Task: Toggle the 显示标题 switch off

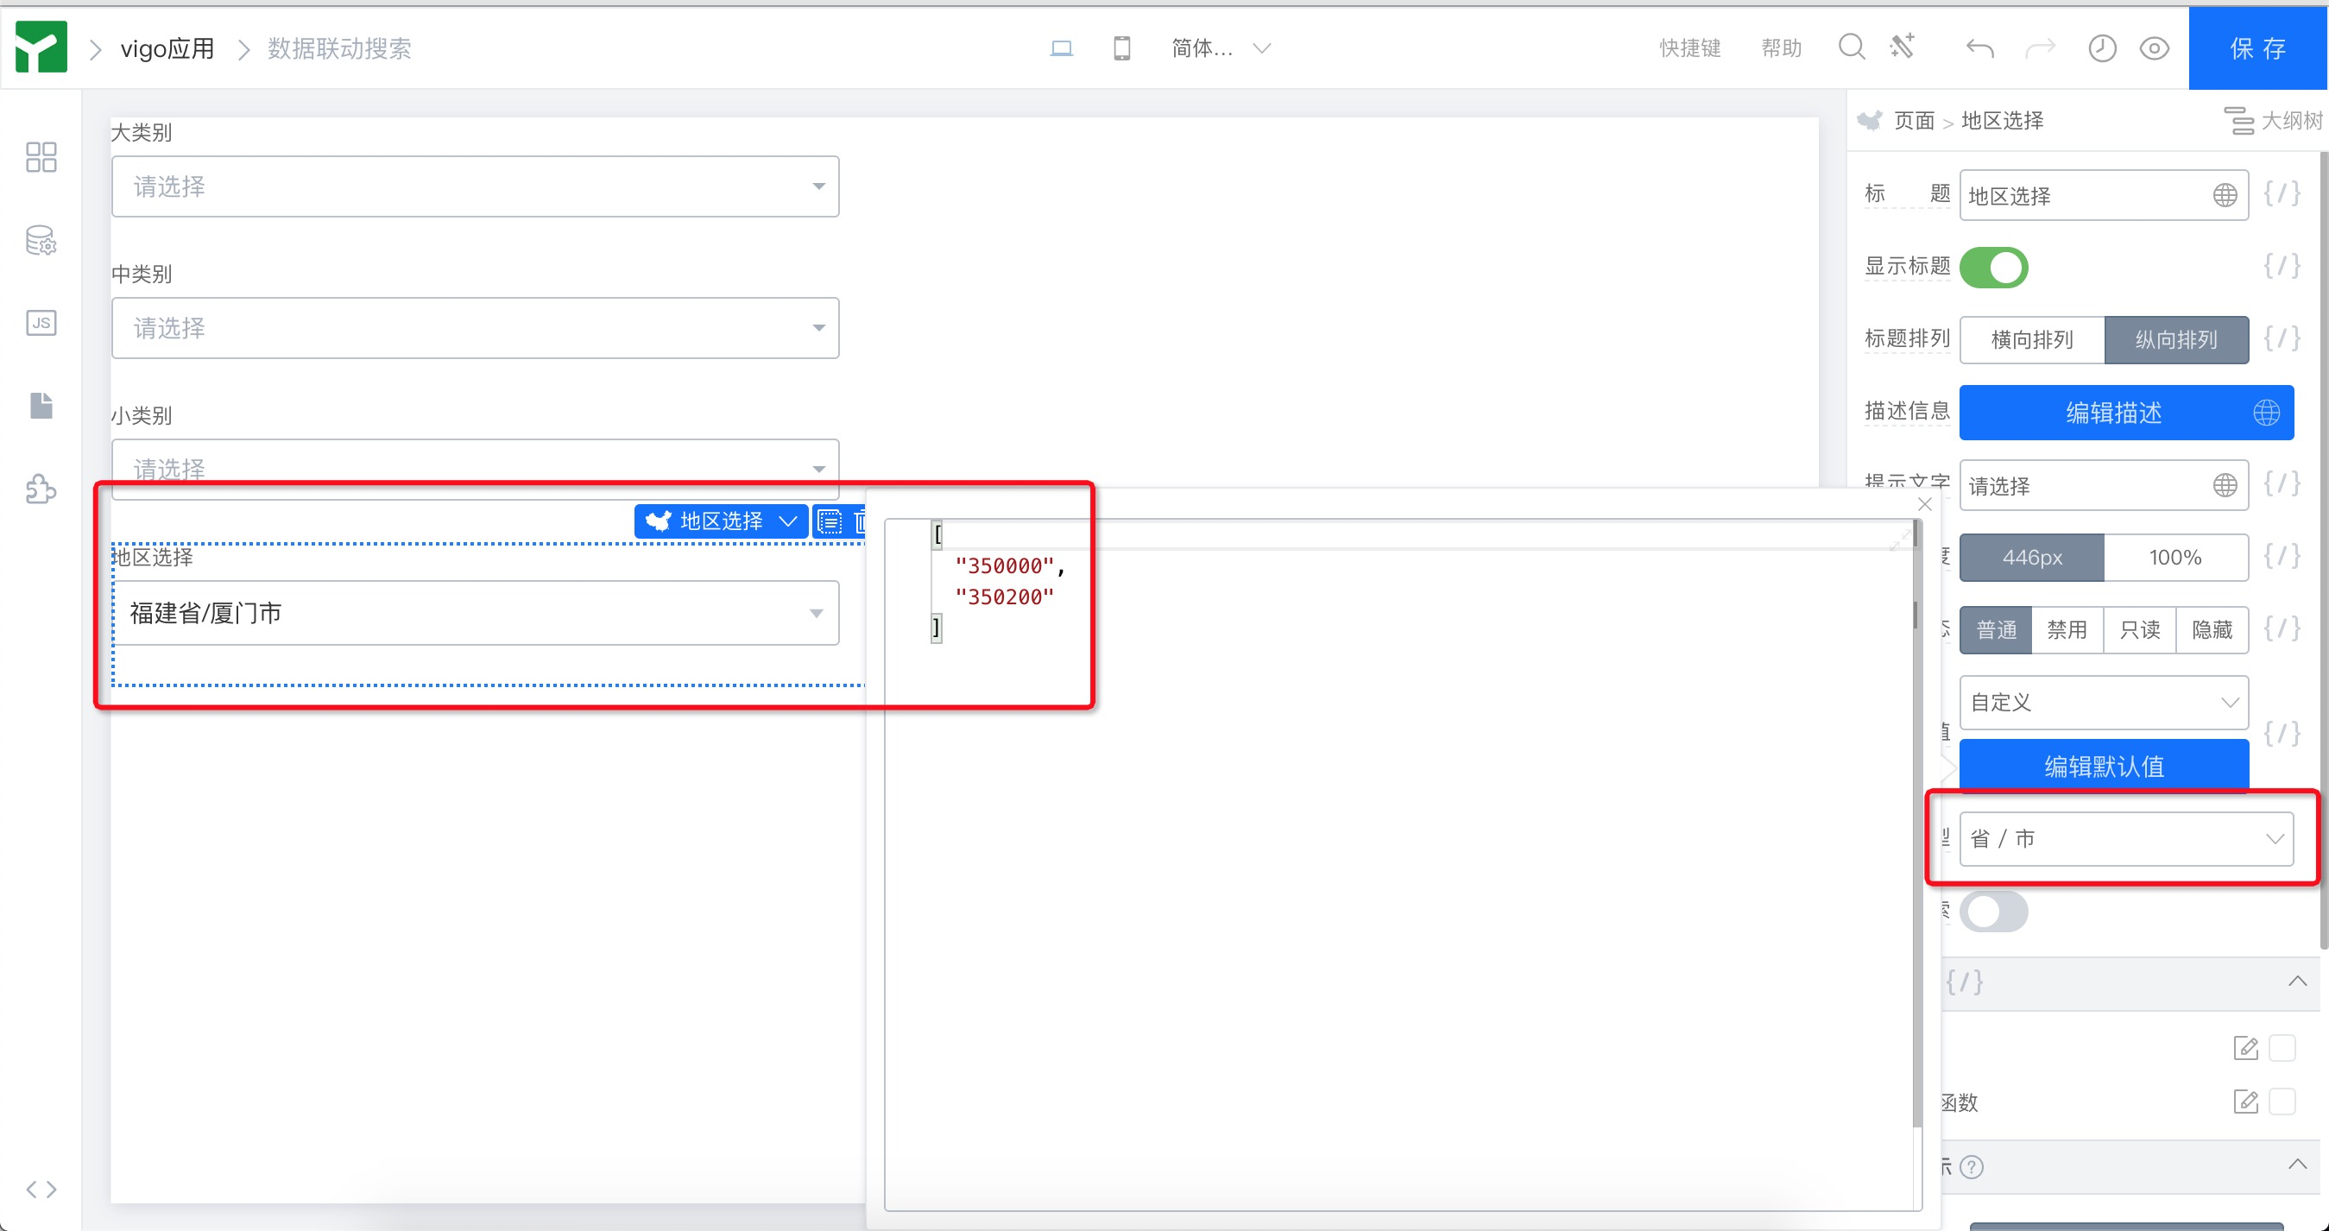Action: (1992, 268)
